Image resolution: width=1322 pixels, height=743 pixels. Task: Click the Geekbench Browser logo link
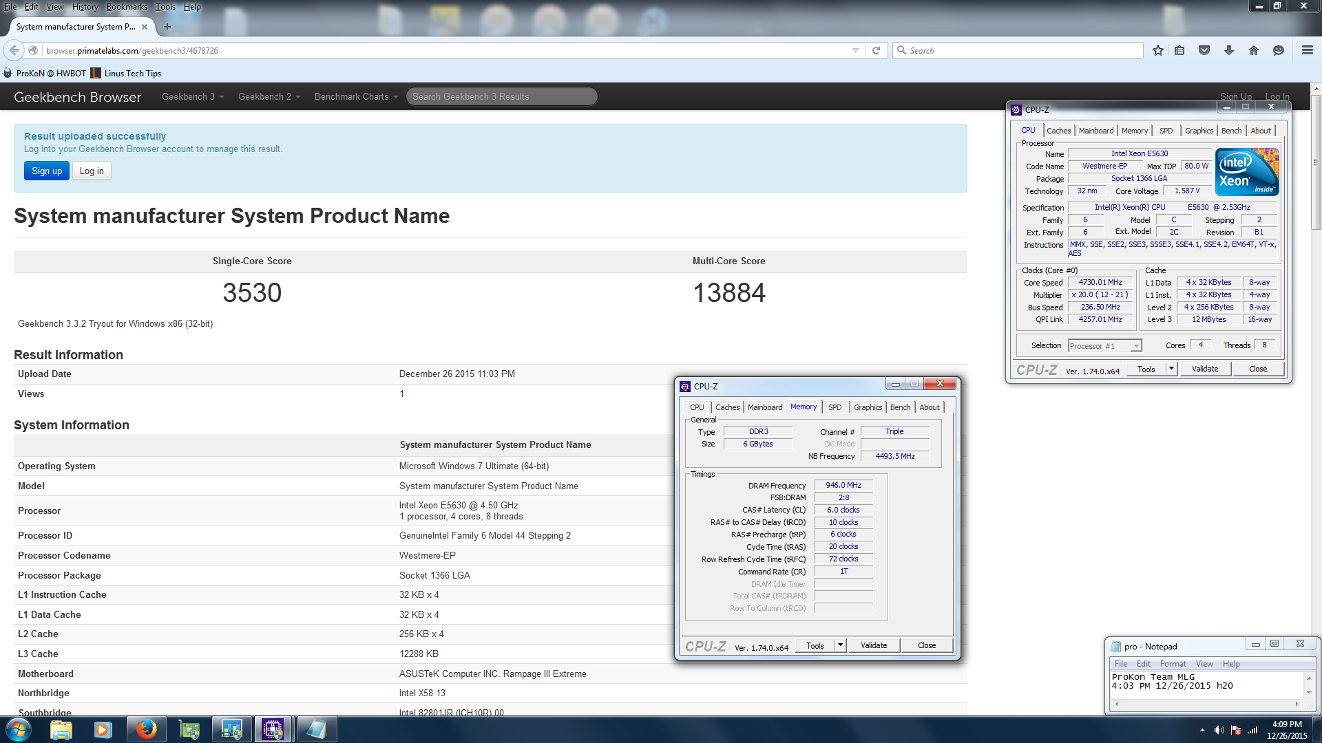(77, 97)
